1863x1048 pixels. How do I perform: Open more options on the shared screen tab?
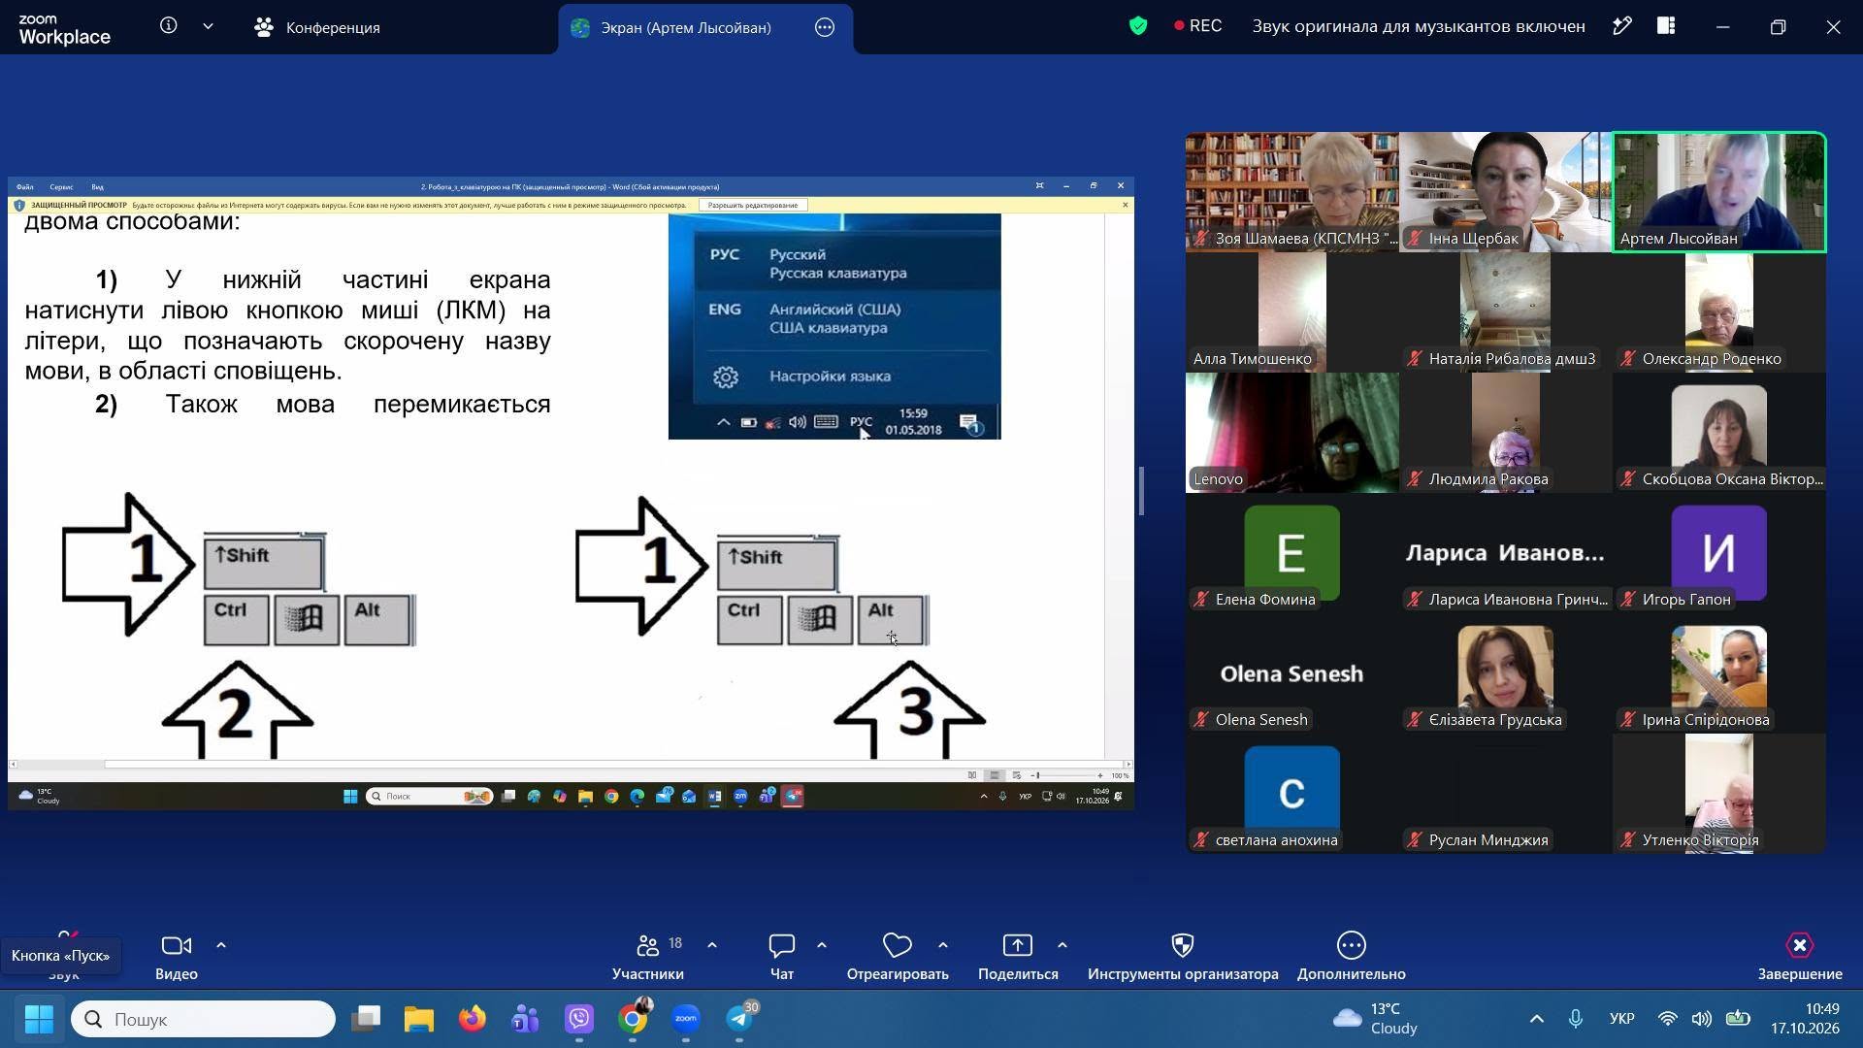[825, 27]
